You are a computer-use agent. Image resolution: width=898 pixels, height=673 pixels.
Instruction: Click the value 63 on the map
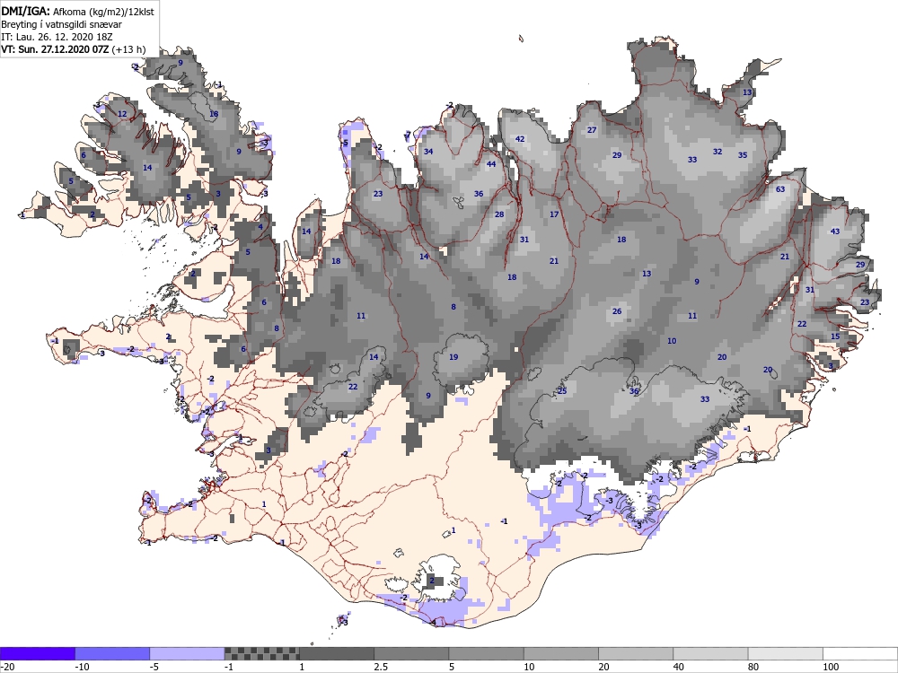pyautogui.click(x=780, y=189)
